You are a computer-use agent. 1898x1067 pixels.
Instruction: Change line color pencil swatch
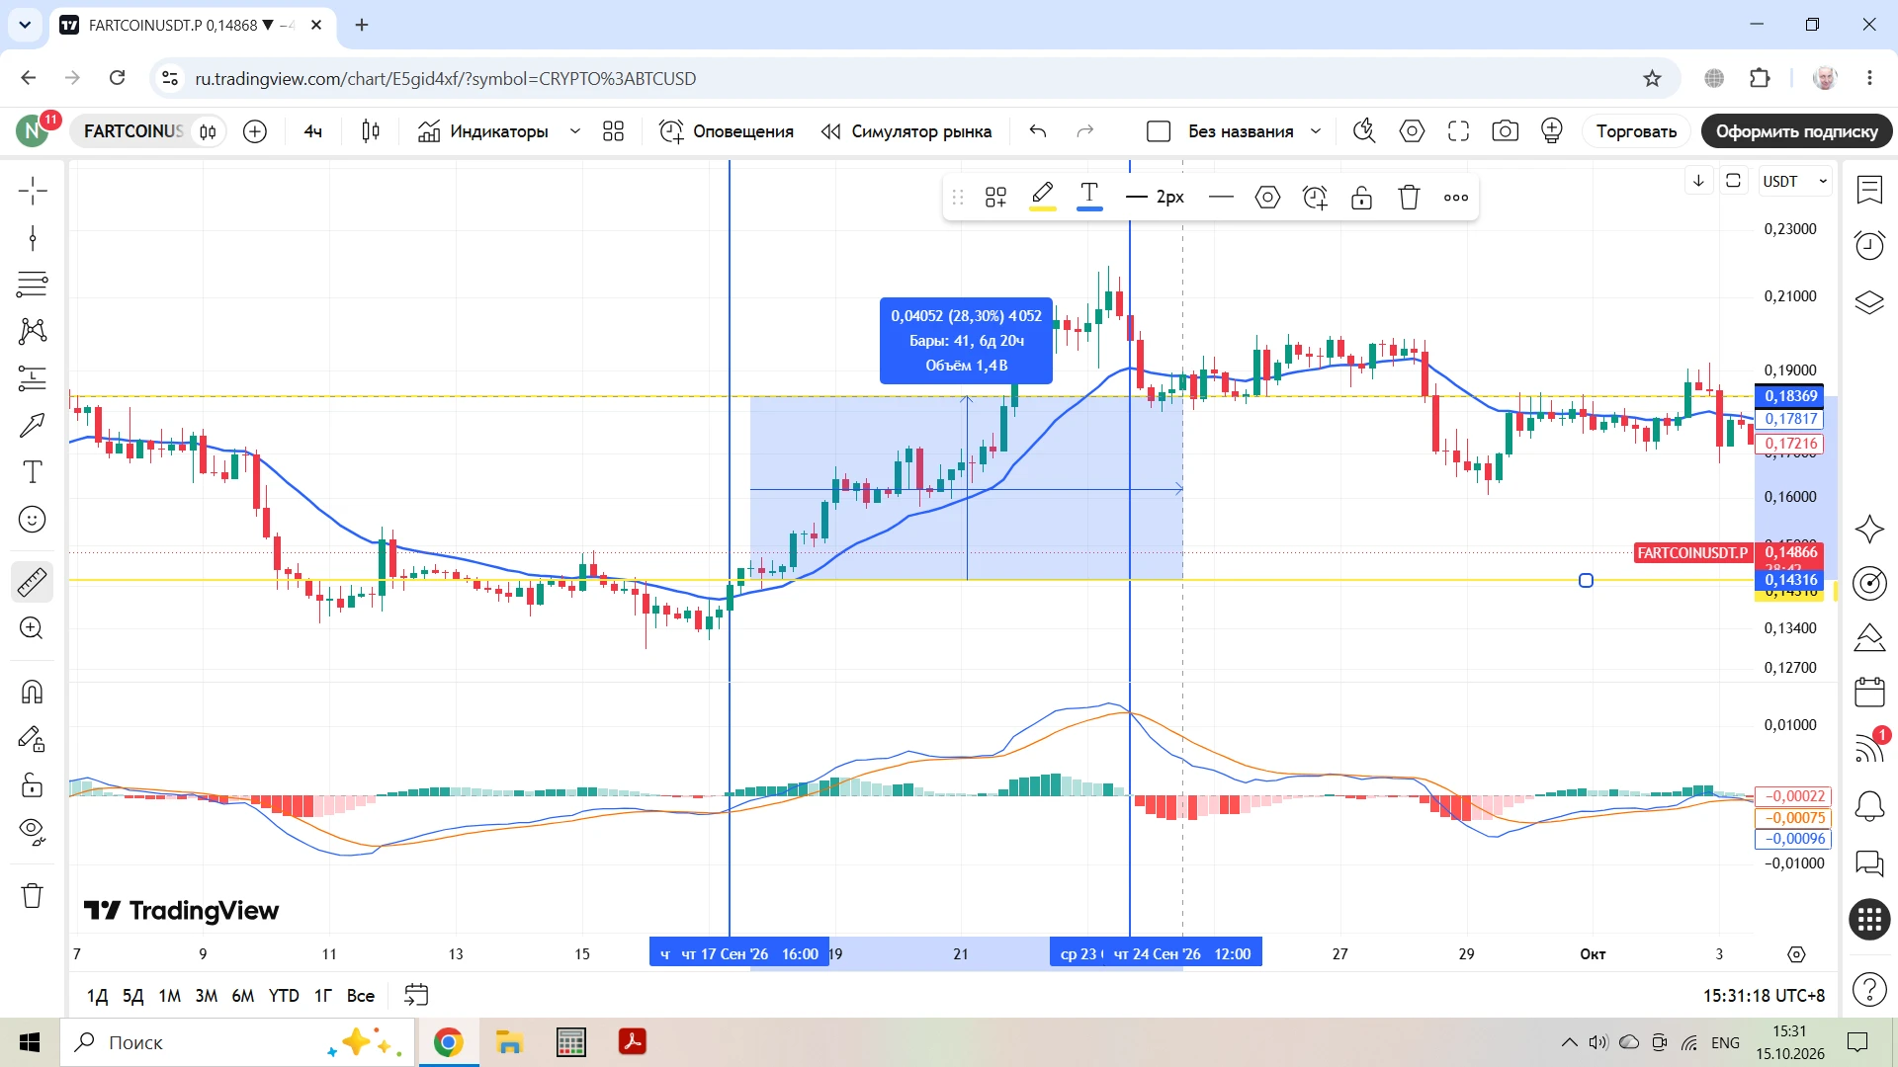coord(1042,197)
